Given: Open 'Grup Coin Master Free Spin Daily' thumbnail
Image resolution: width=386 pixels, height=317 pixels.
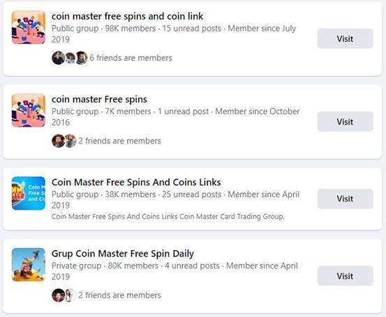Looking at the screenshot, I should (29, 265).
